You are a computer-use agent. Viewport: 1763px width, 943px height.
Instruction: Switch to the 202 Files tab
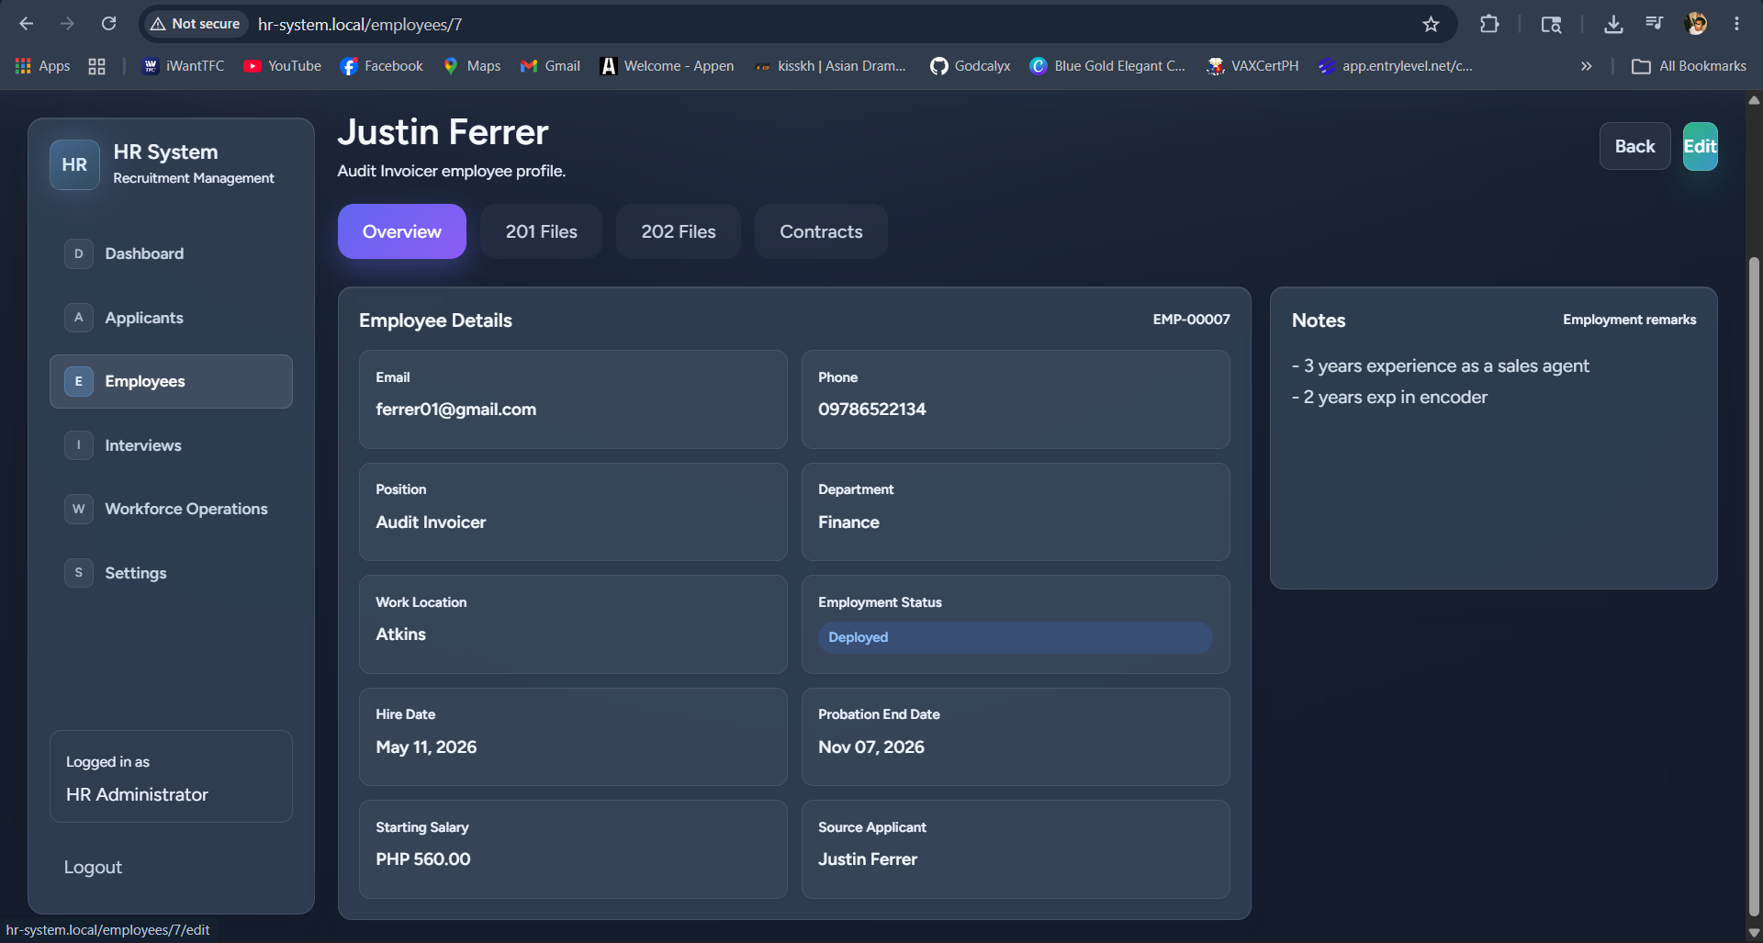coord(679,231)
